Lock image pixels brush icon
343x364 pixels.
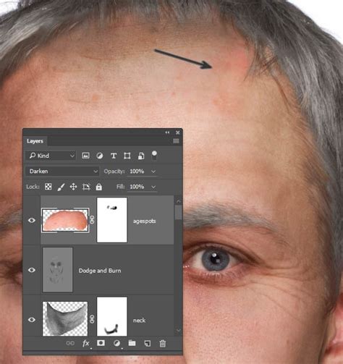61,187
